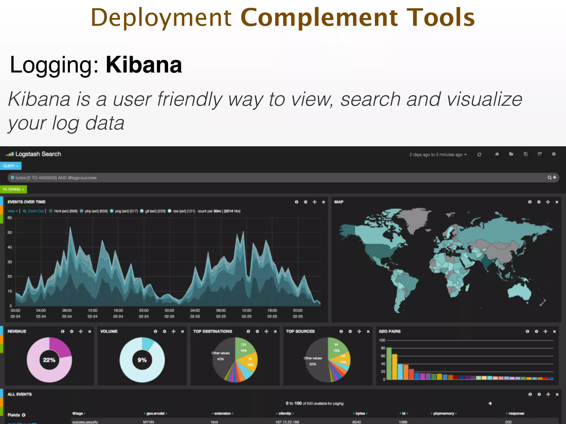This screenshot has height=424, width=566.
Task: Close the Map panel
Action: [x=557, y=202]
